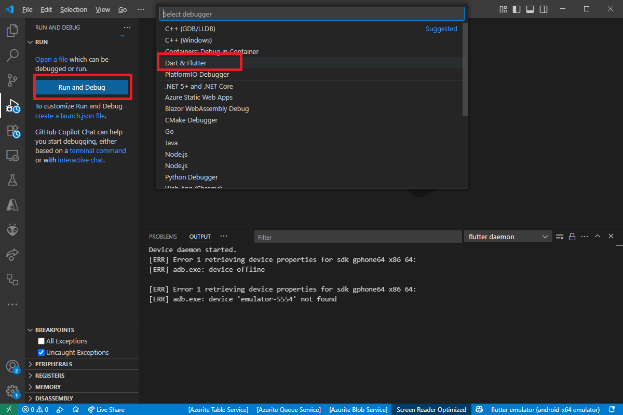Select Dart & Flutter from the debugger list
This screenshot has height=415, width=623.
[187, 63]
